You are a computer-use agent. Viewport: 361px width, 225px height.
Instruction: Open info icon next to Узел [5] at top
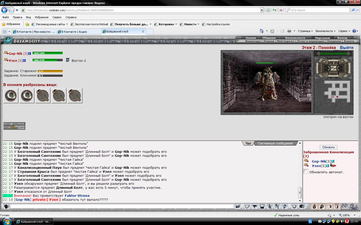pos(24,60)
